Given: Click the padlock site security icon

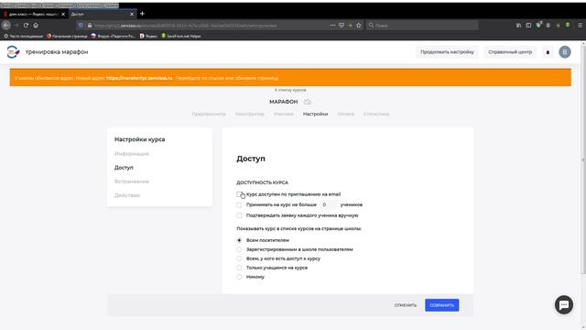Looking at the screenshot, I should point(90,26).
